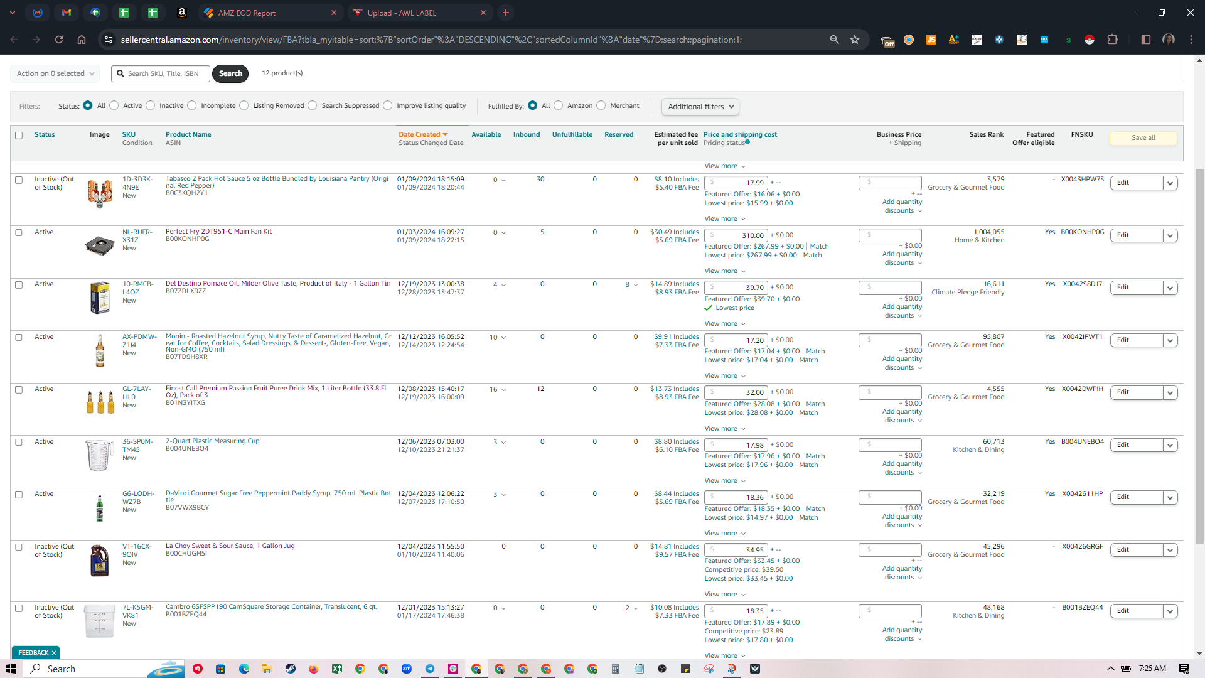Open the Action on 0 selected dropdown

pos(55,73)
